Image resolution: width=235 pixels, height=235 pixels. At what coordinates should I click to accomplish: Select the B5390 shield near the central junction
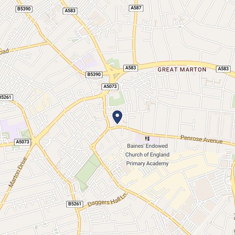(x=94, y=74)
